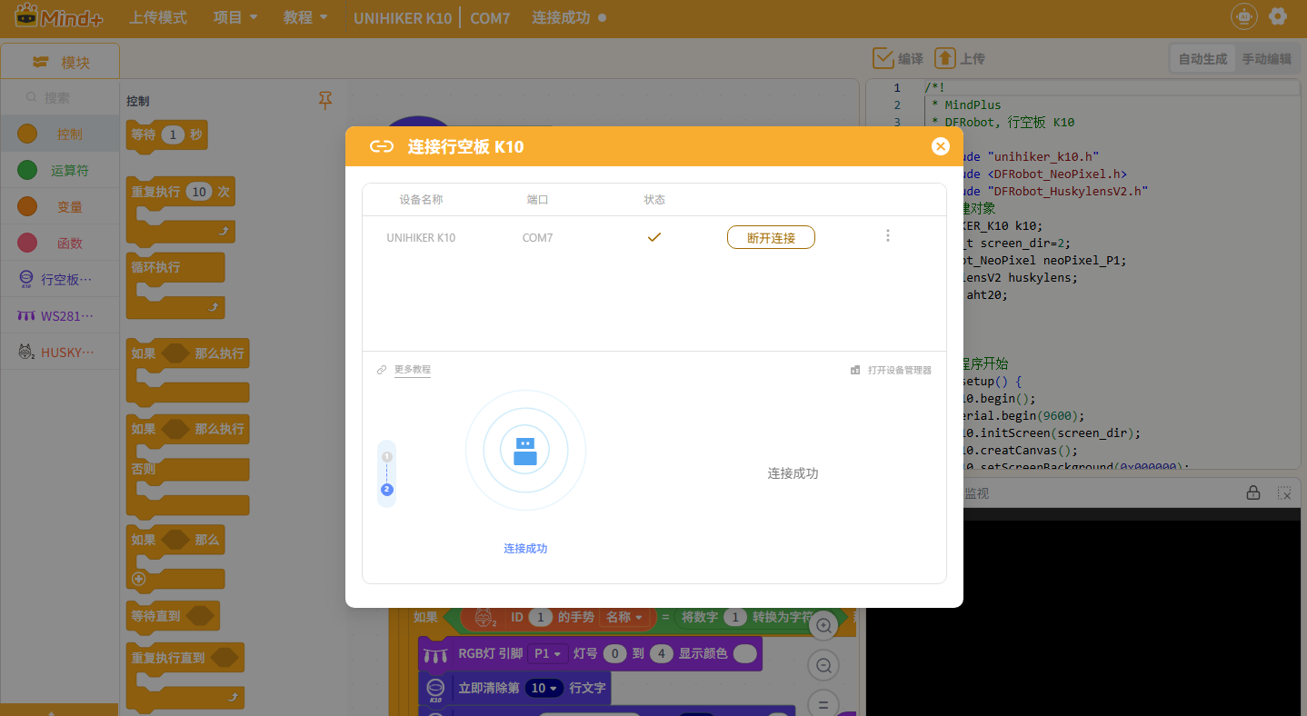Click the lock icon in serial monitor
The image size is (1307, 716).
tap(1252, 492)
